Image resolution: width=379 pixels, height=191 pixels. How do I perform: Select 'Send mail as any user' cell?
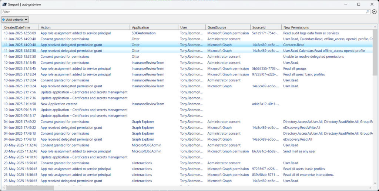pos(299,151)
